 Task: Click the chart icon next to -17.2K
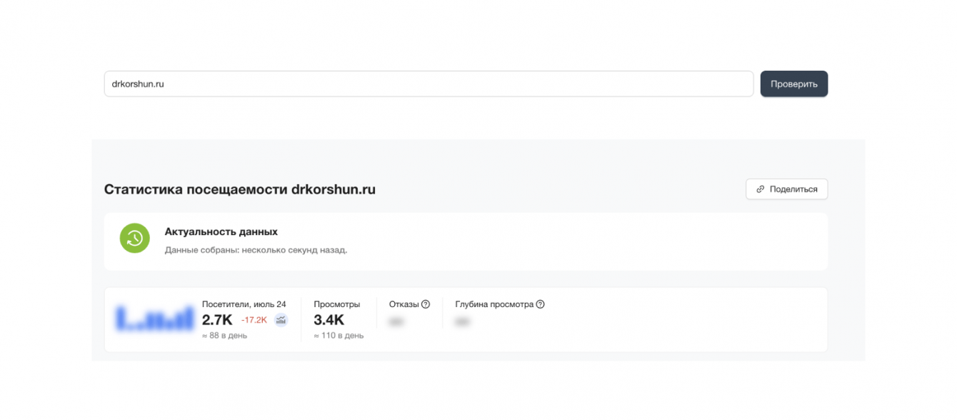[x=281, y=320]
